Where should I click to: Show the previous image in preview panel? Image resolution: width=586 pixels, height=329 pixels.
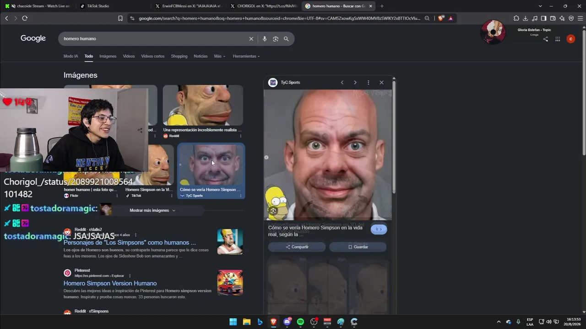coord(342,82)
